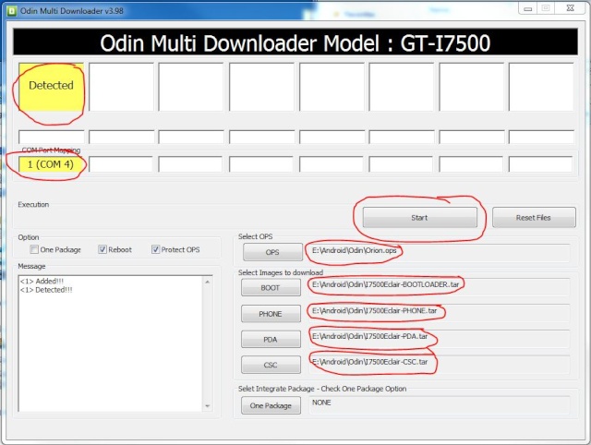Click the Odin Multi Downloader model banner

[x=295, y=42]
